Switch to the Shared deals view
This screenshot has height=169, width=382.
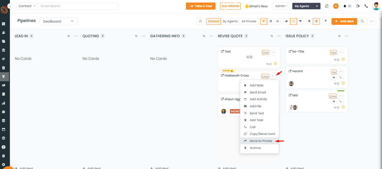[214, 21]
